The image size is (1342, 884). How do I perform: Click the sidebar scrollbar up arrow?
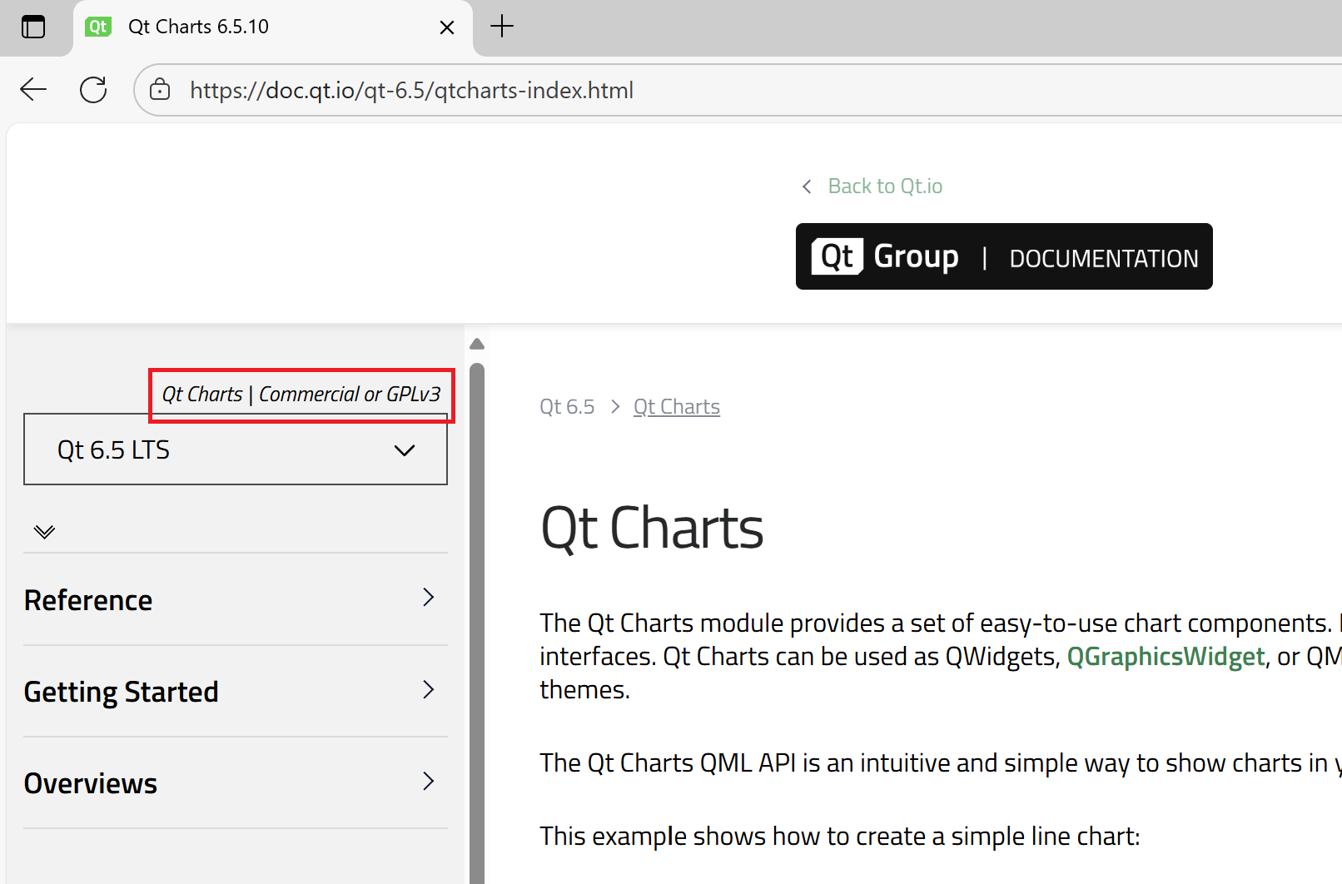click(477, 344)
